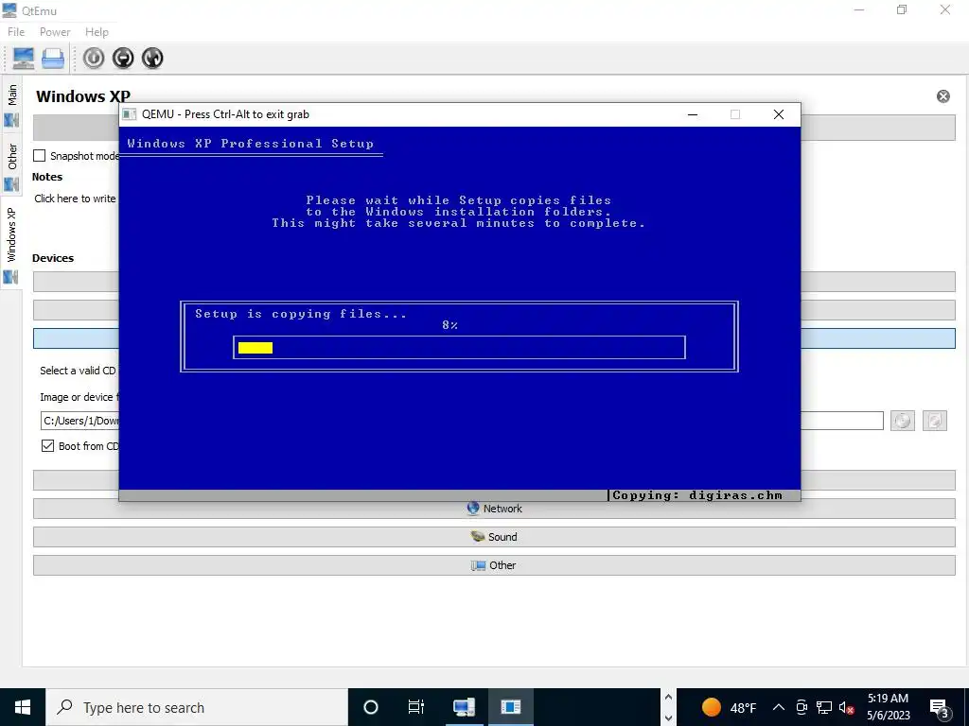The image size is (969, 726).
Task: Click the taskbar toolbar scroll down arrow
Action: click(668, 718)
